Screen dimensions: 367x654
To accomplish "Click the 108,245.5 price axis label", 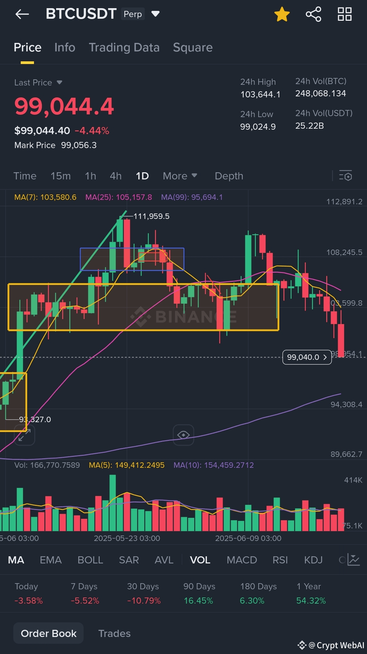I will click(x=344, y=252).
